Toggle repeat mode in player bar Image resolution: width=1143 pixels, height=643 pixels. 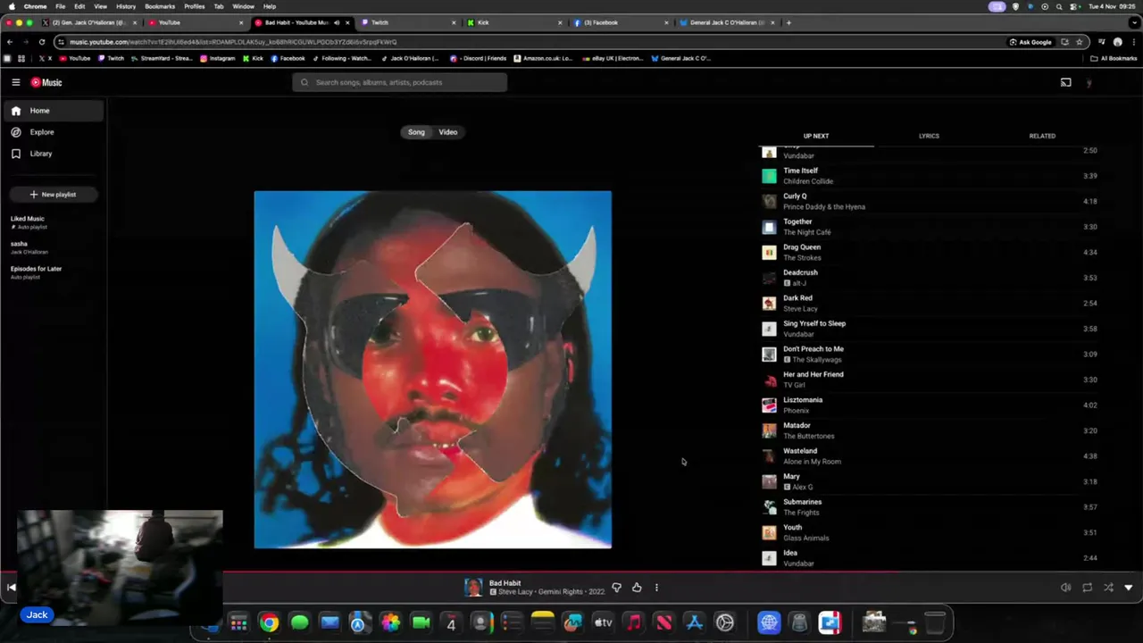1087,588
